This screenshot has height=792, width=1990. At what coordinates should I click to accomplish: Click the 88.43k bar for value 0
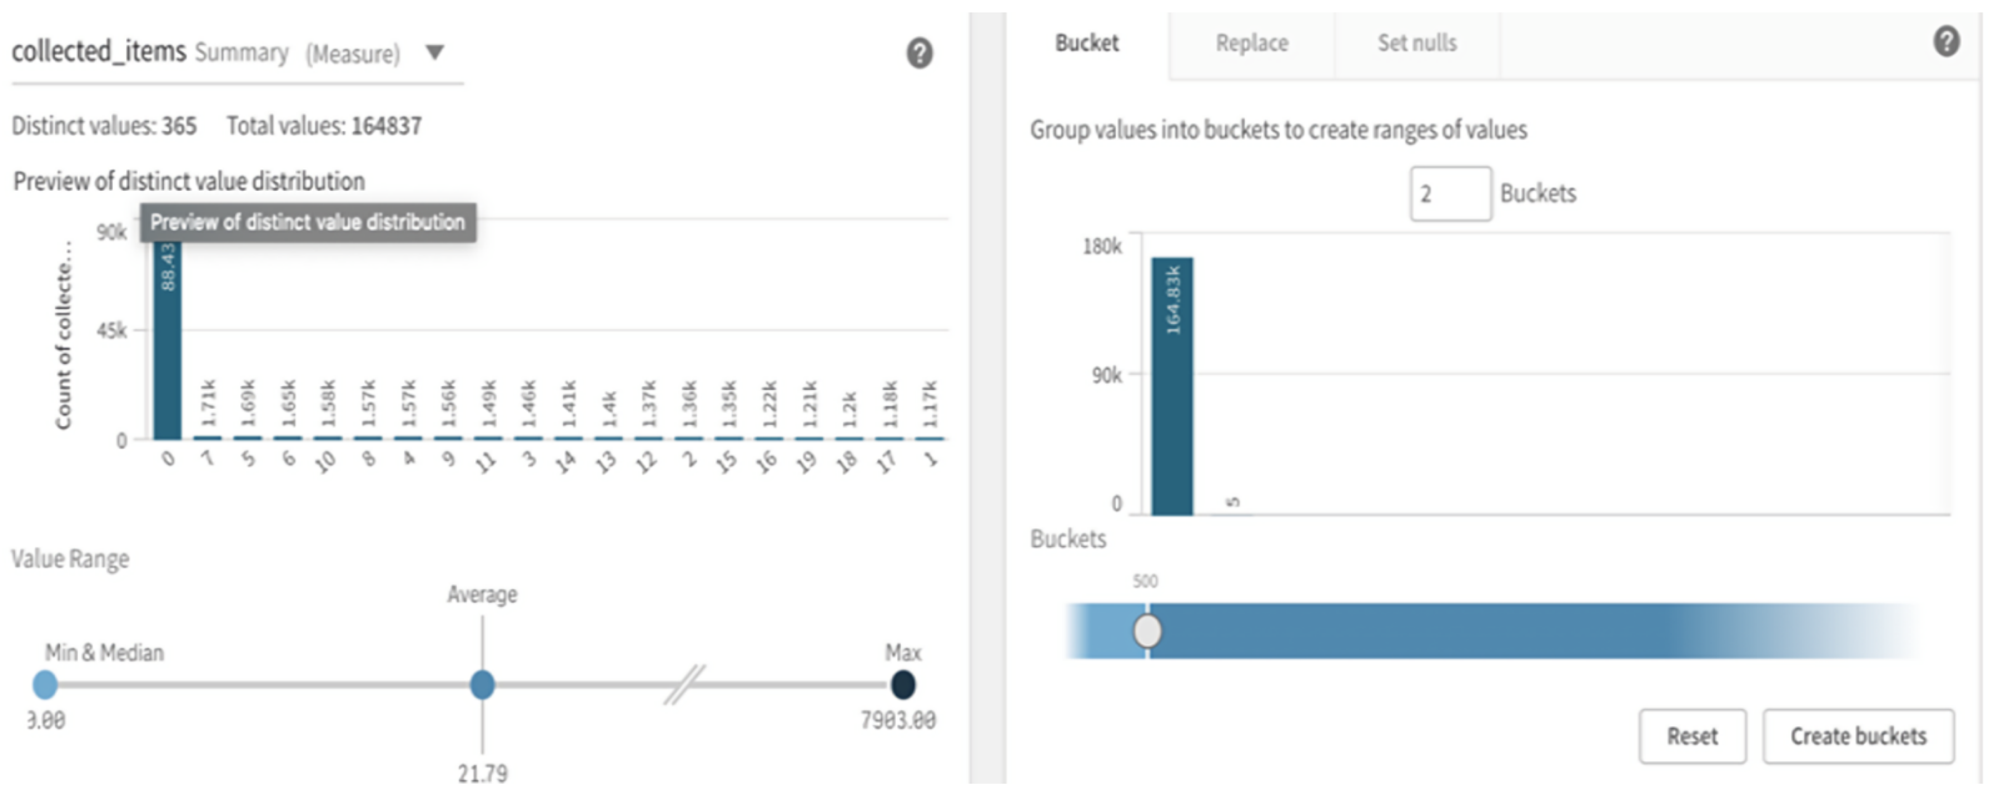click(x=168, y=340)
